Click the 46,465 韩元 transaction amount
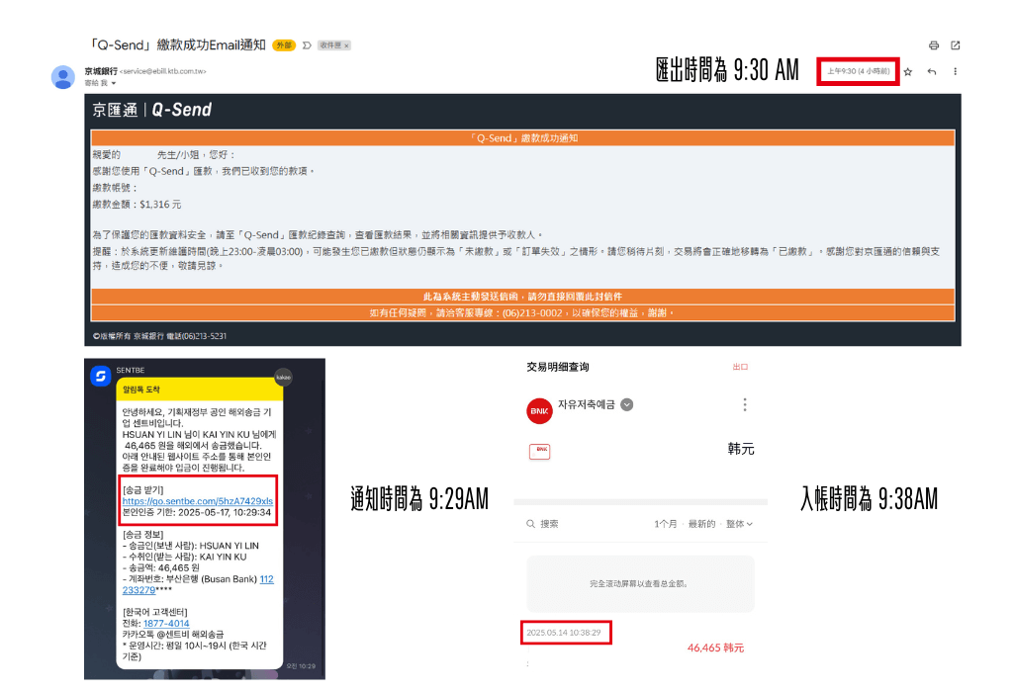The image size is (1013, 692). point(716,648)
